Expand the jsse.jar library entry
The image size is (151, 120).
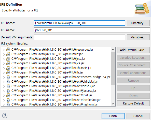(4, 59)
